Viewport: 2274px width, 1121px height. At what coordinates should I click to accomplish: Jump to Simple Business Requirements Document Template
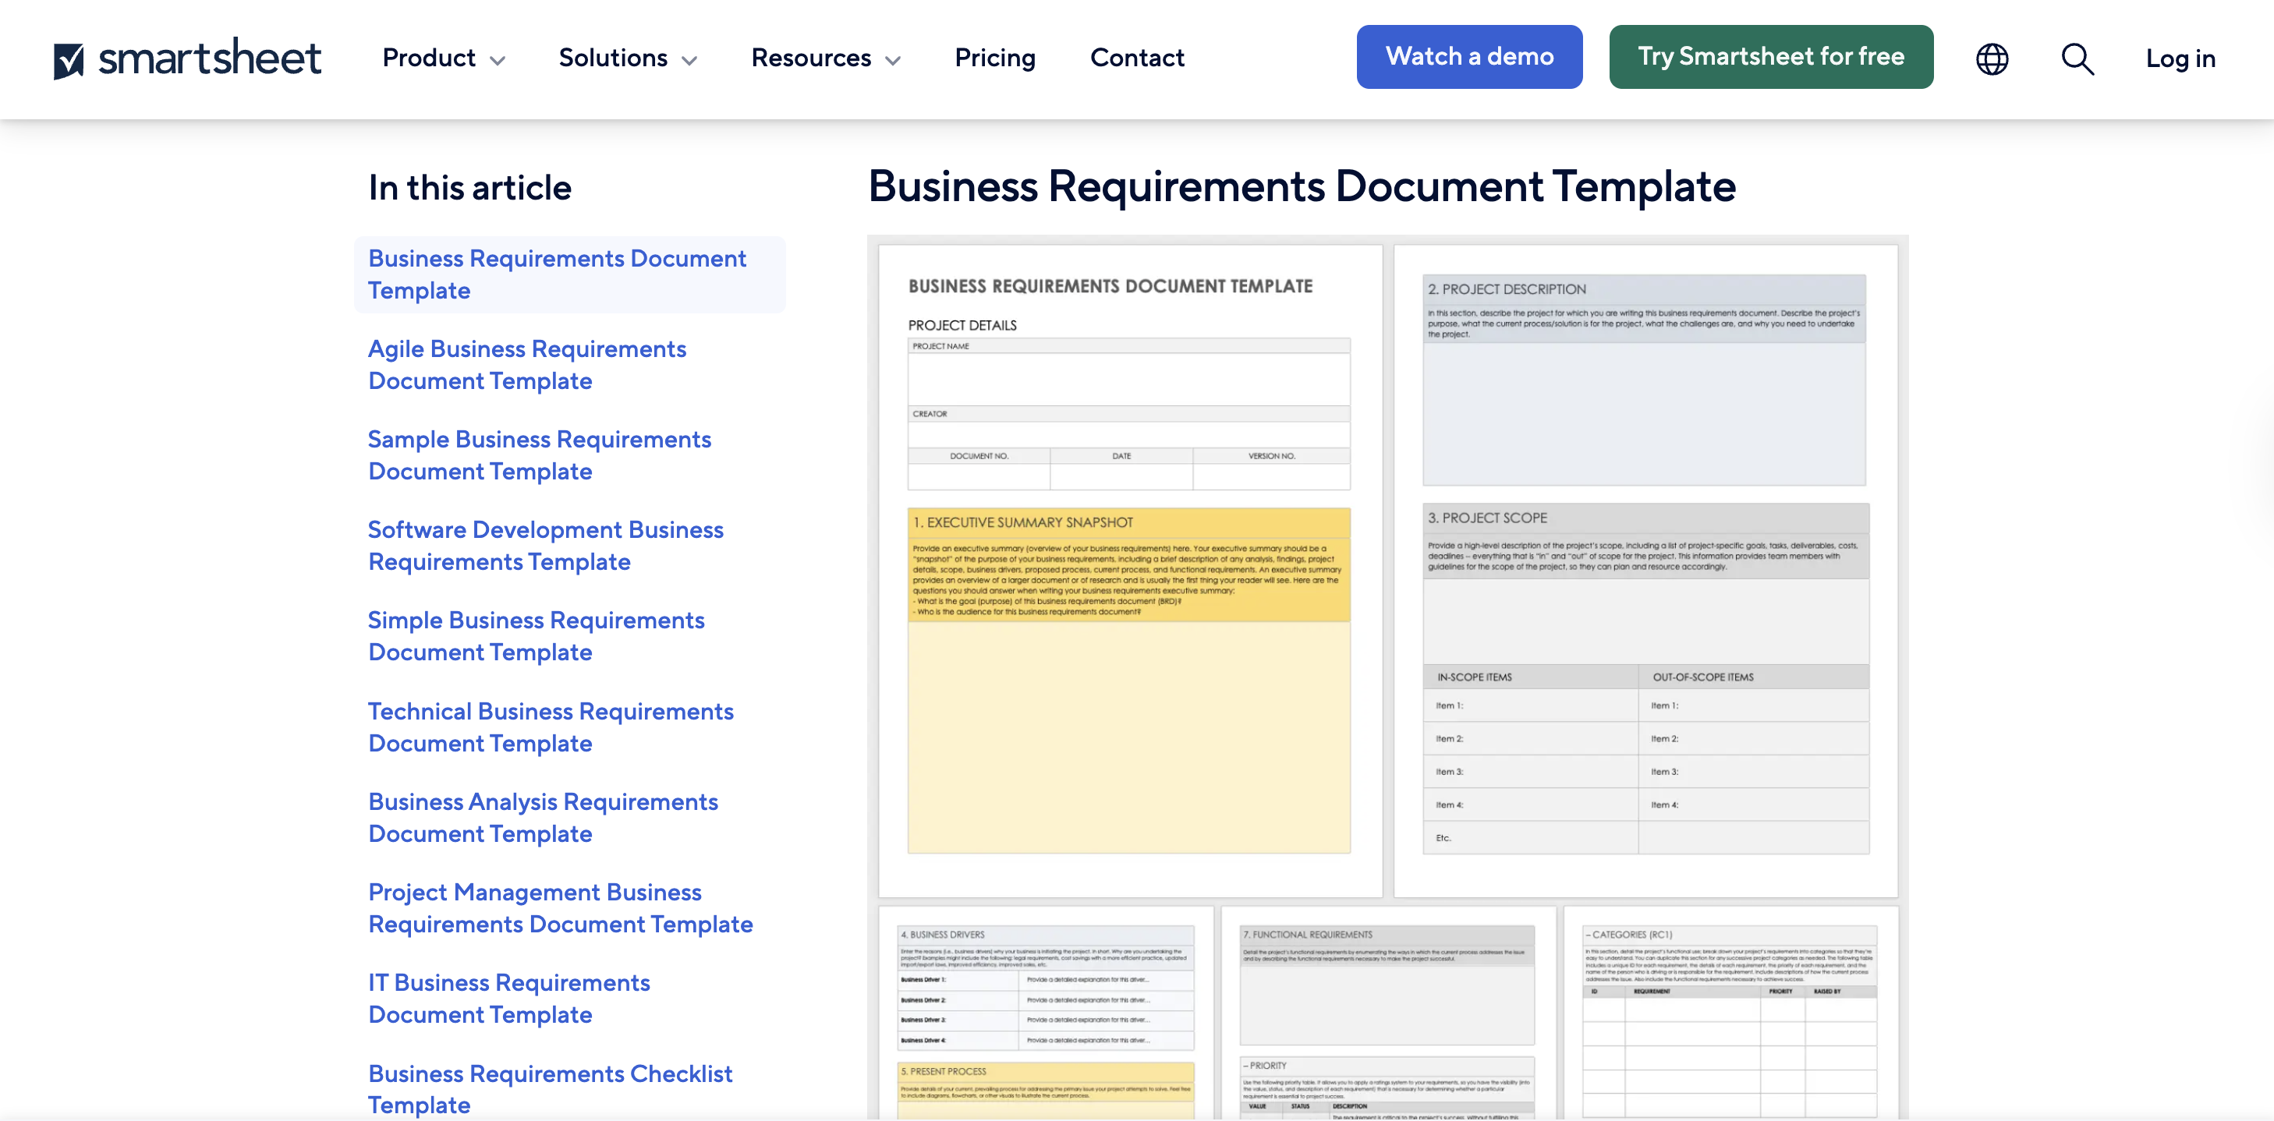(536, 635)
